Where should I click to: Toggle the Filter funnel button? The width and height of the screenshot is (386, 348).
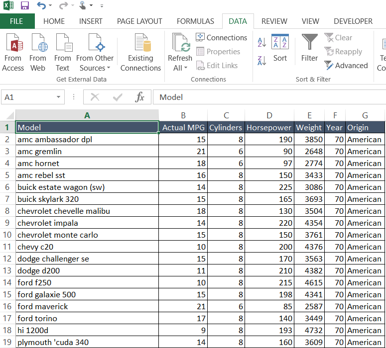(309, 49)
